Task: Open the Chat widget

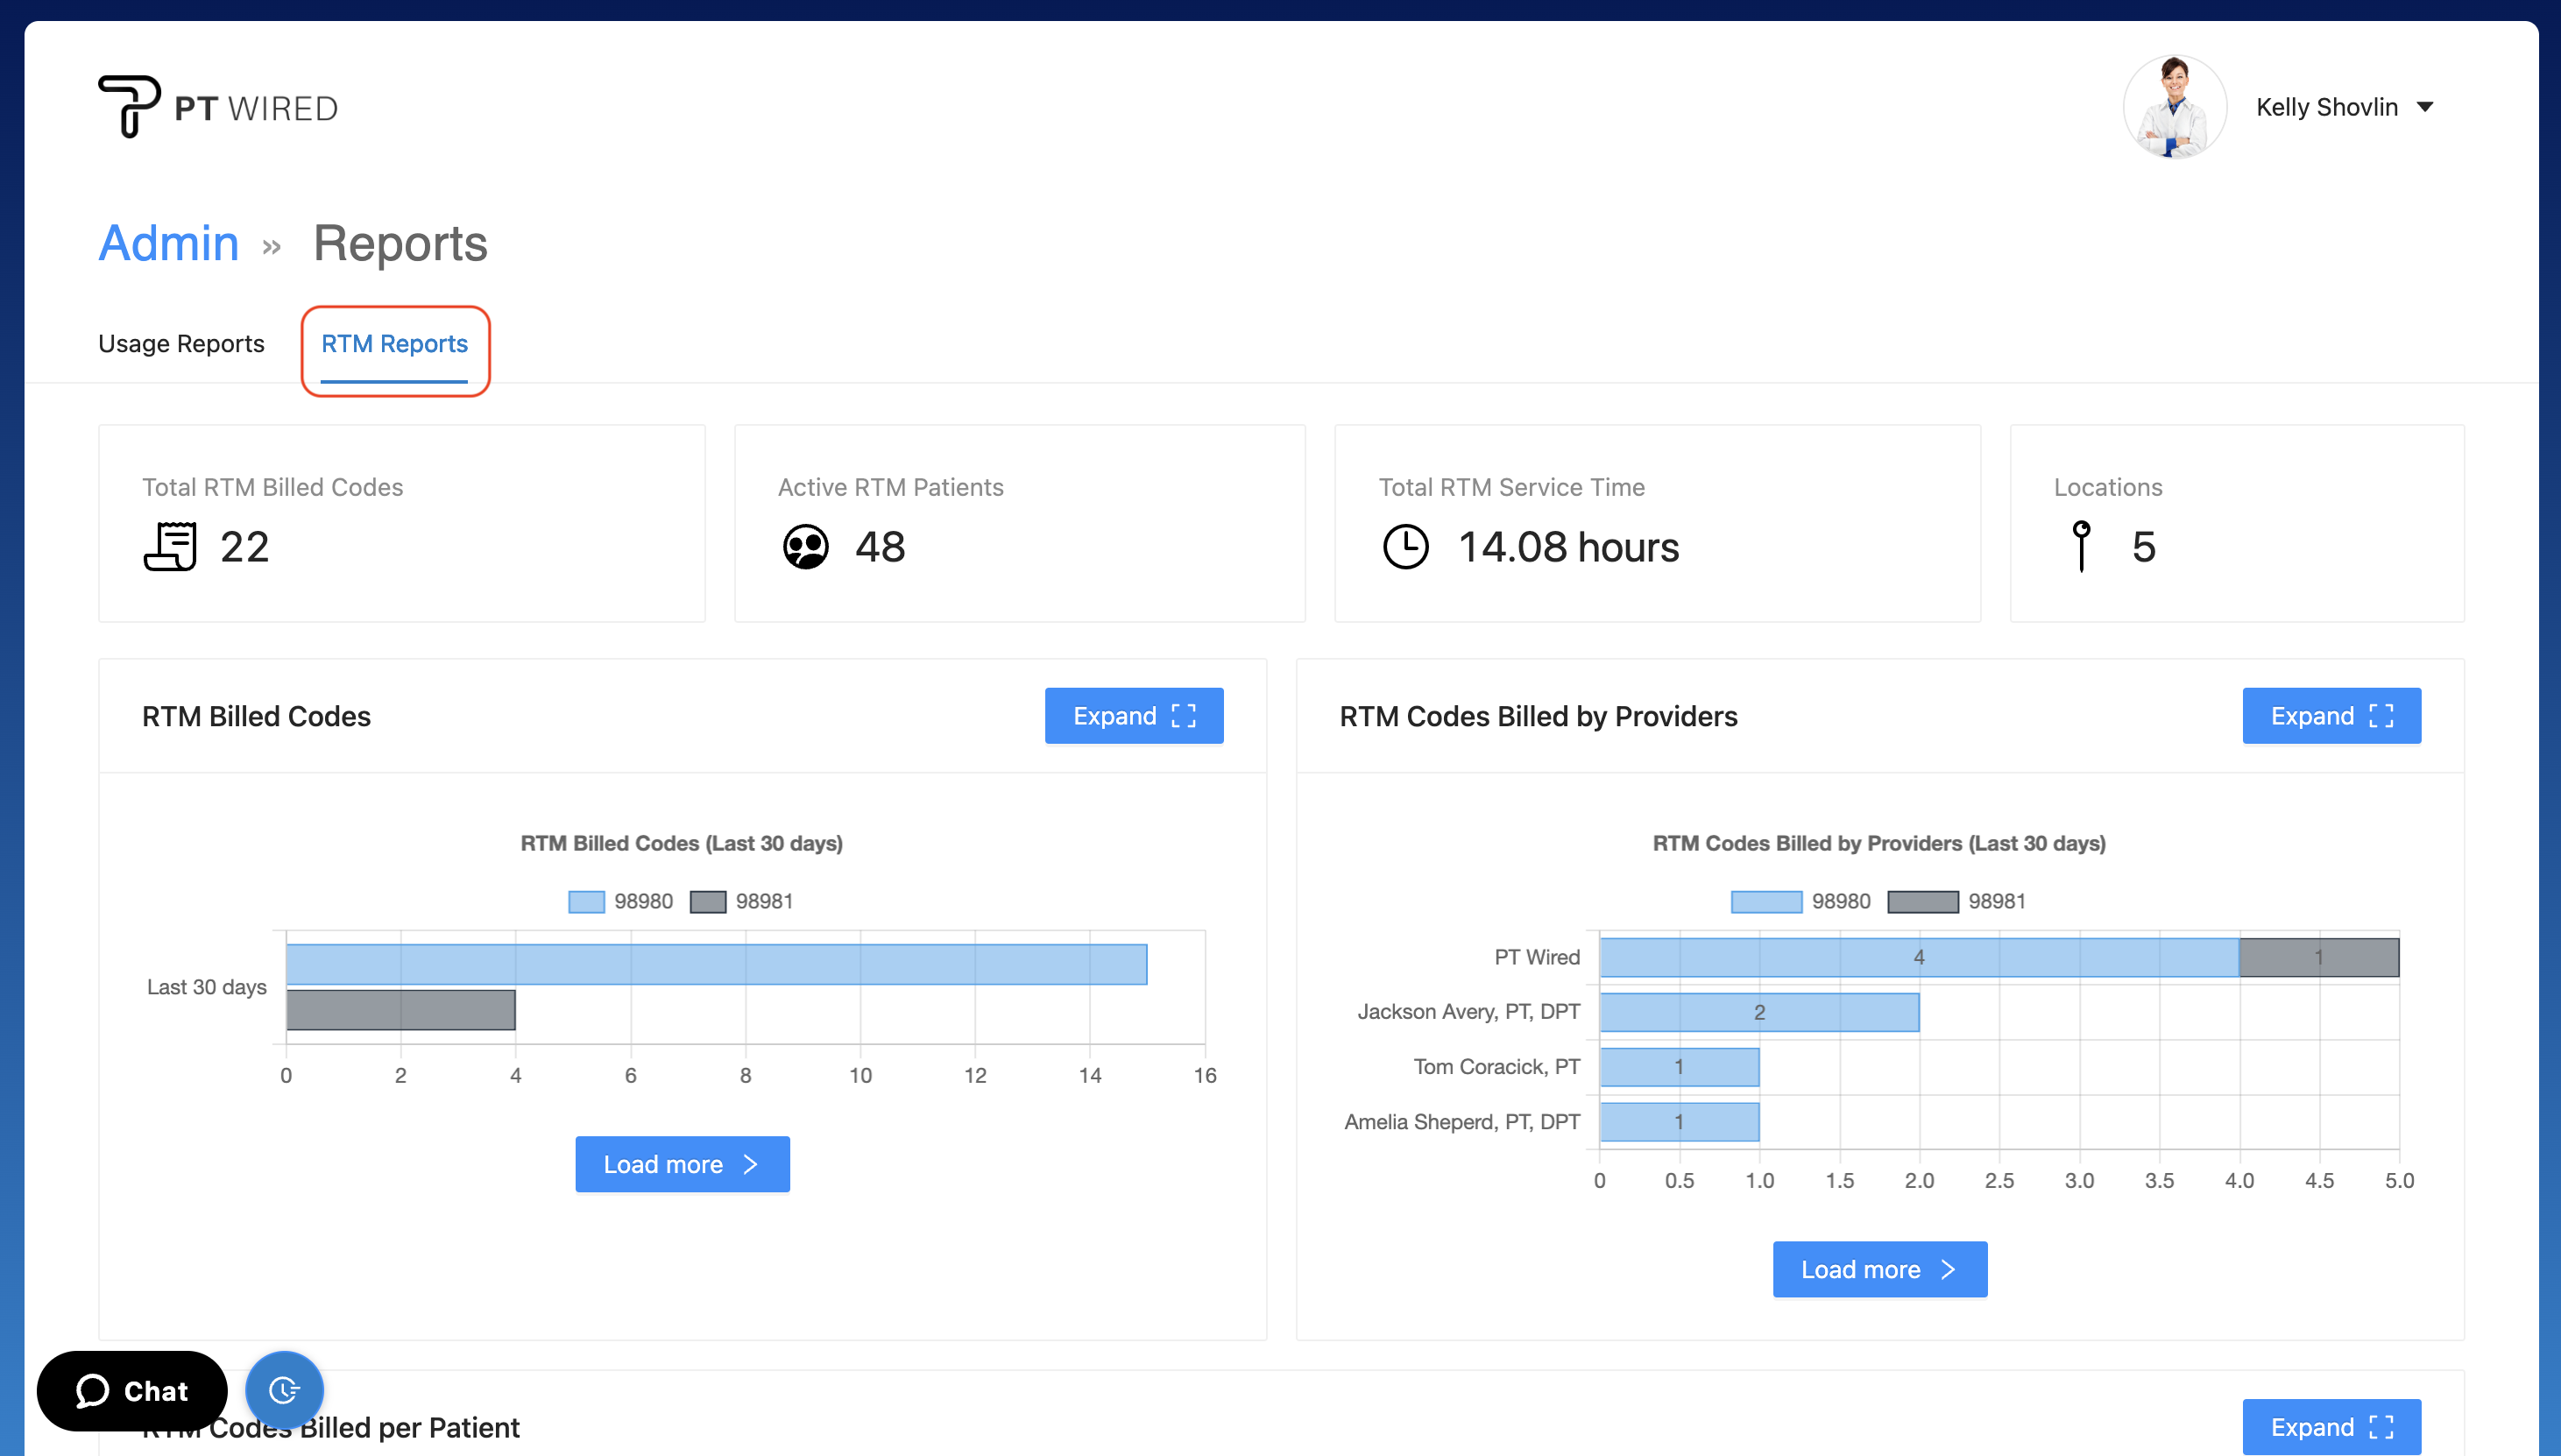Action: 132,1390
